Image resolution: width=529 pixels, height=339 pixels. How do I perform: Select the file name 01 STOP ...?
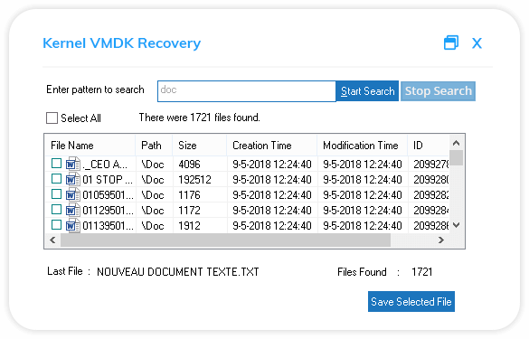pyautogui.click(x=108, y=180)
